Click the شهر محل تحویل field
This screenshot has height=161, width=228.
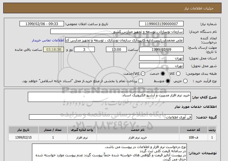161,66
